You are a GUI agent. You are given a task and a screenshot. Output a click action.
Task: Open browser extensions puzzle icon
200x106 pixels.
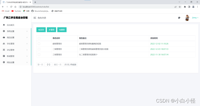[x=185, y=7]
